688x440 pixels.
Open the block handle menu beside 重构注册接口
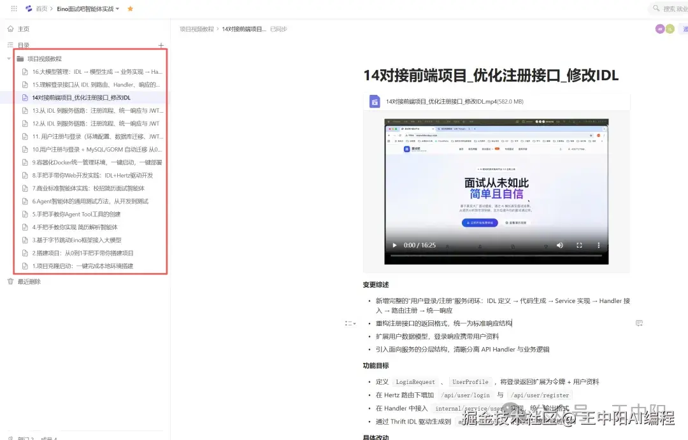[x=350, y=323]
